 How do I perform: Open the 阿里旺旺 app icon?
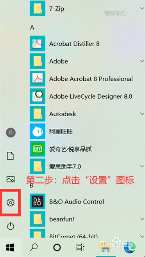click(x=38, y=131)
